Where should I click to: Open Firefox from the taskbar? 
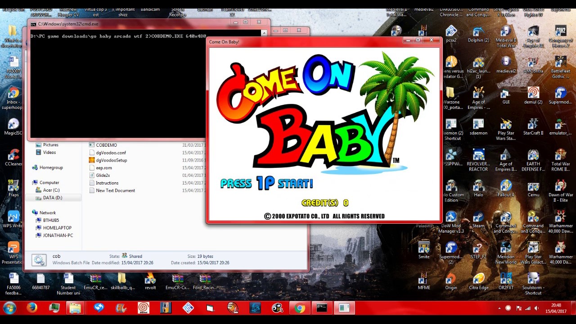pyautogui.click(x=31, y=308)
